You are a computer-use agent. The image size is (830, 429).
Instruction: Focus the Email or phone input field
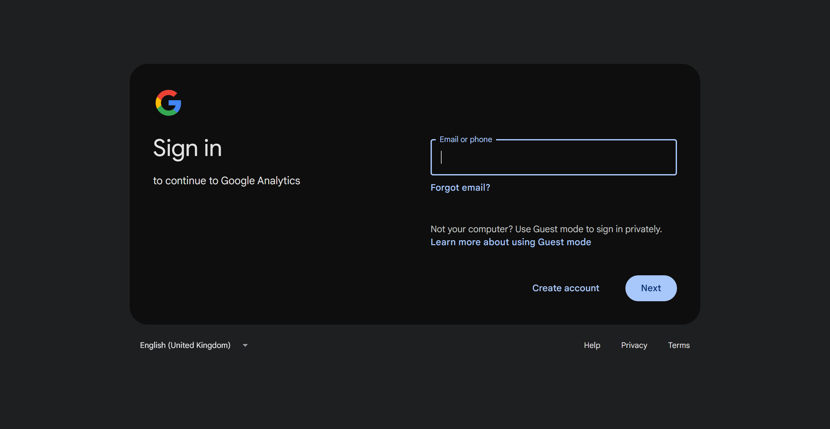(553, 158)
